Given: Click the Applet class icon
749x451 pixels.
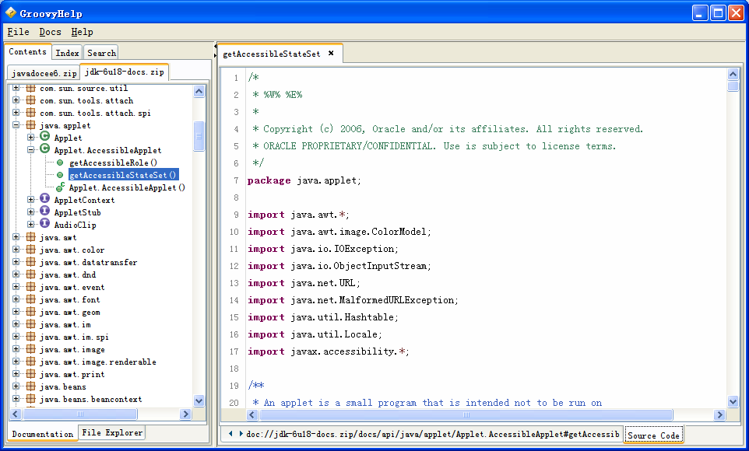Looking at the screenshot, I should pos(45,138).
